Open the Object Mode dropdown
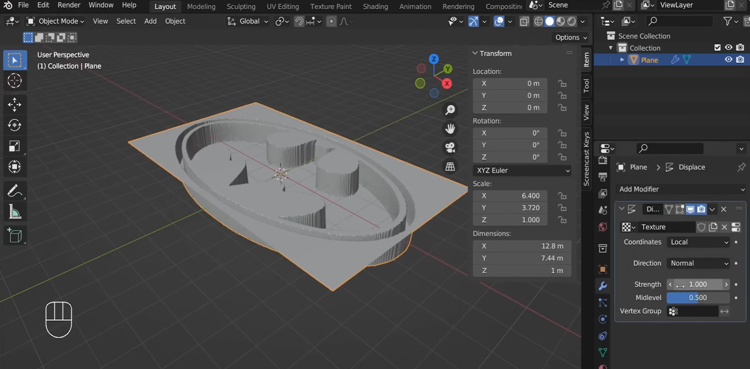The image size is (750, 369). tap(55, 21)
